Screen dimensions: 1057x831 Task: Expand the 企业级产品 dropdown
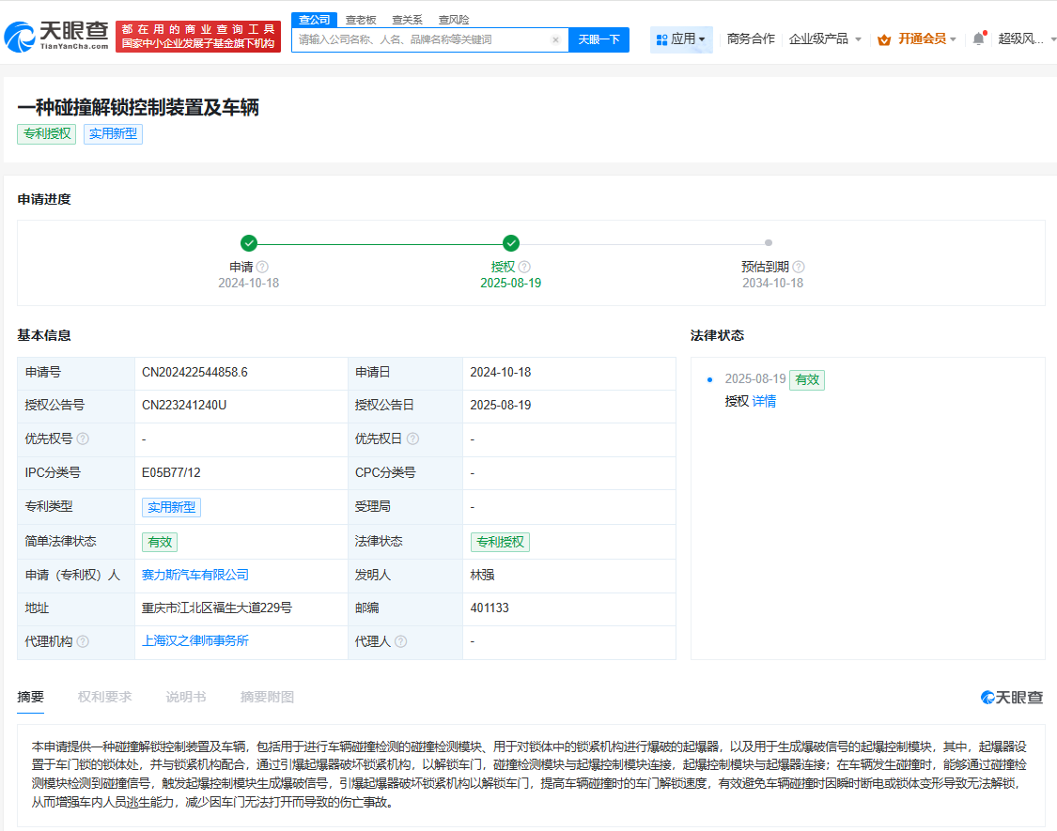point(825,39)
